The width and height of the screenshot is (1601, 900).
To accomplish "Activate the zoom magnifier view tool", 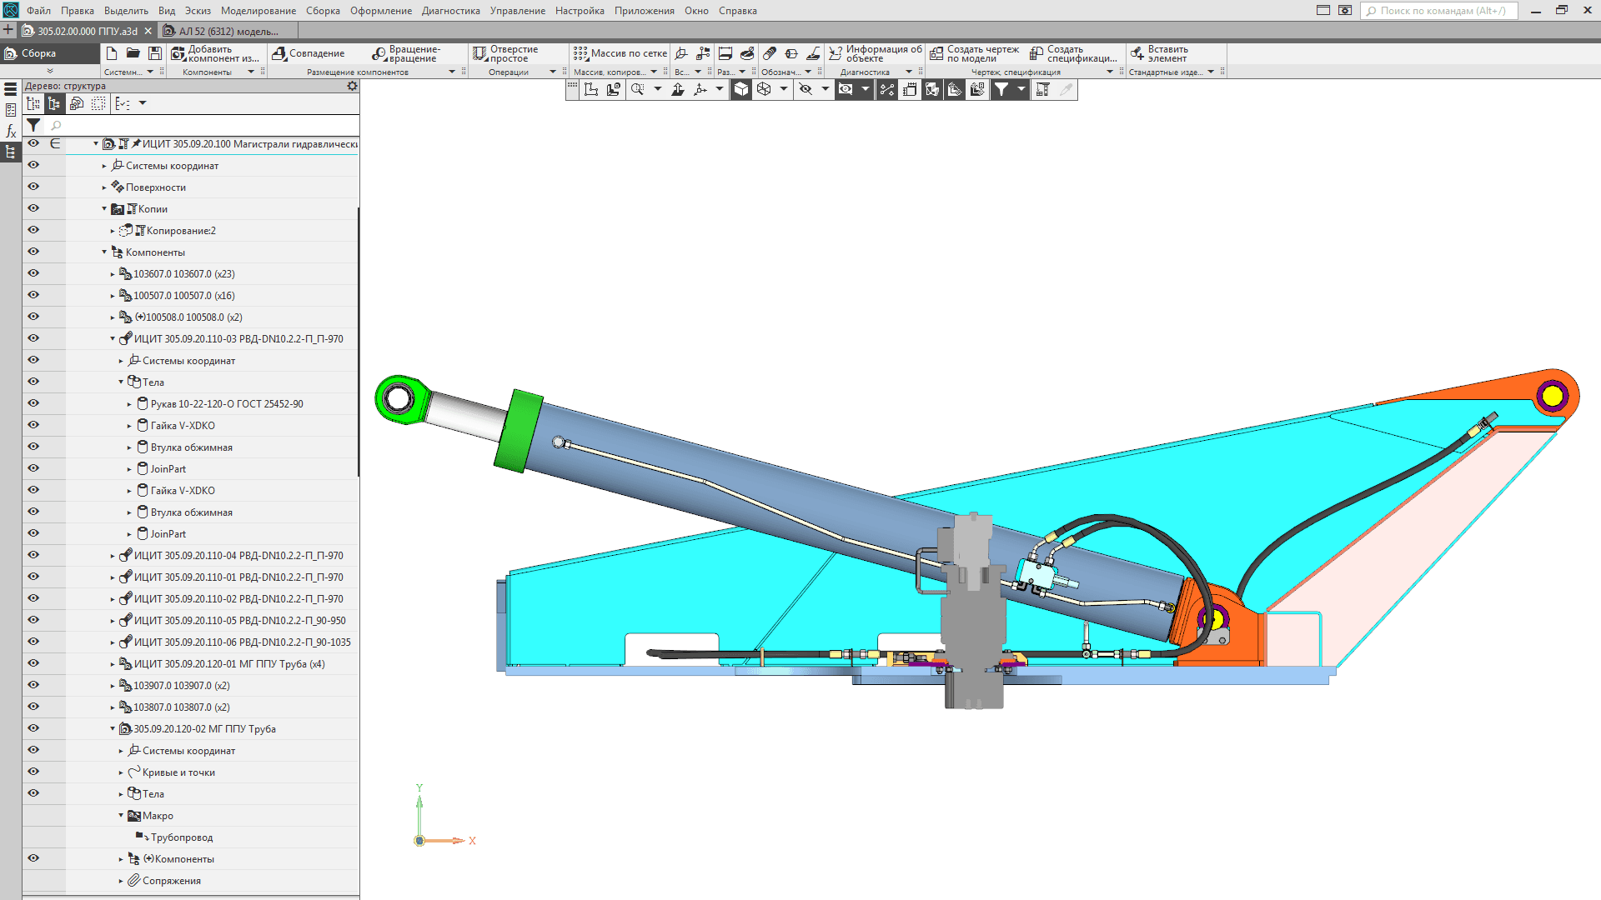I will point(638,90).
